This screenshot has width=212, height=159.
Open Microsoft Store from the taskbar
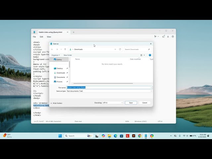(122, 136)
